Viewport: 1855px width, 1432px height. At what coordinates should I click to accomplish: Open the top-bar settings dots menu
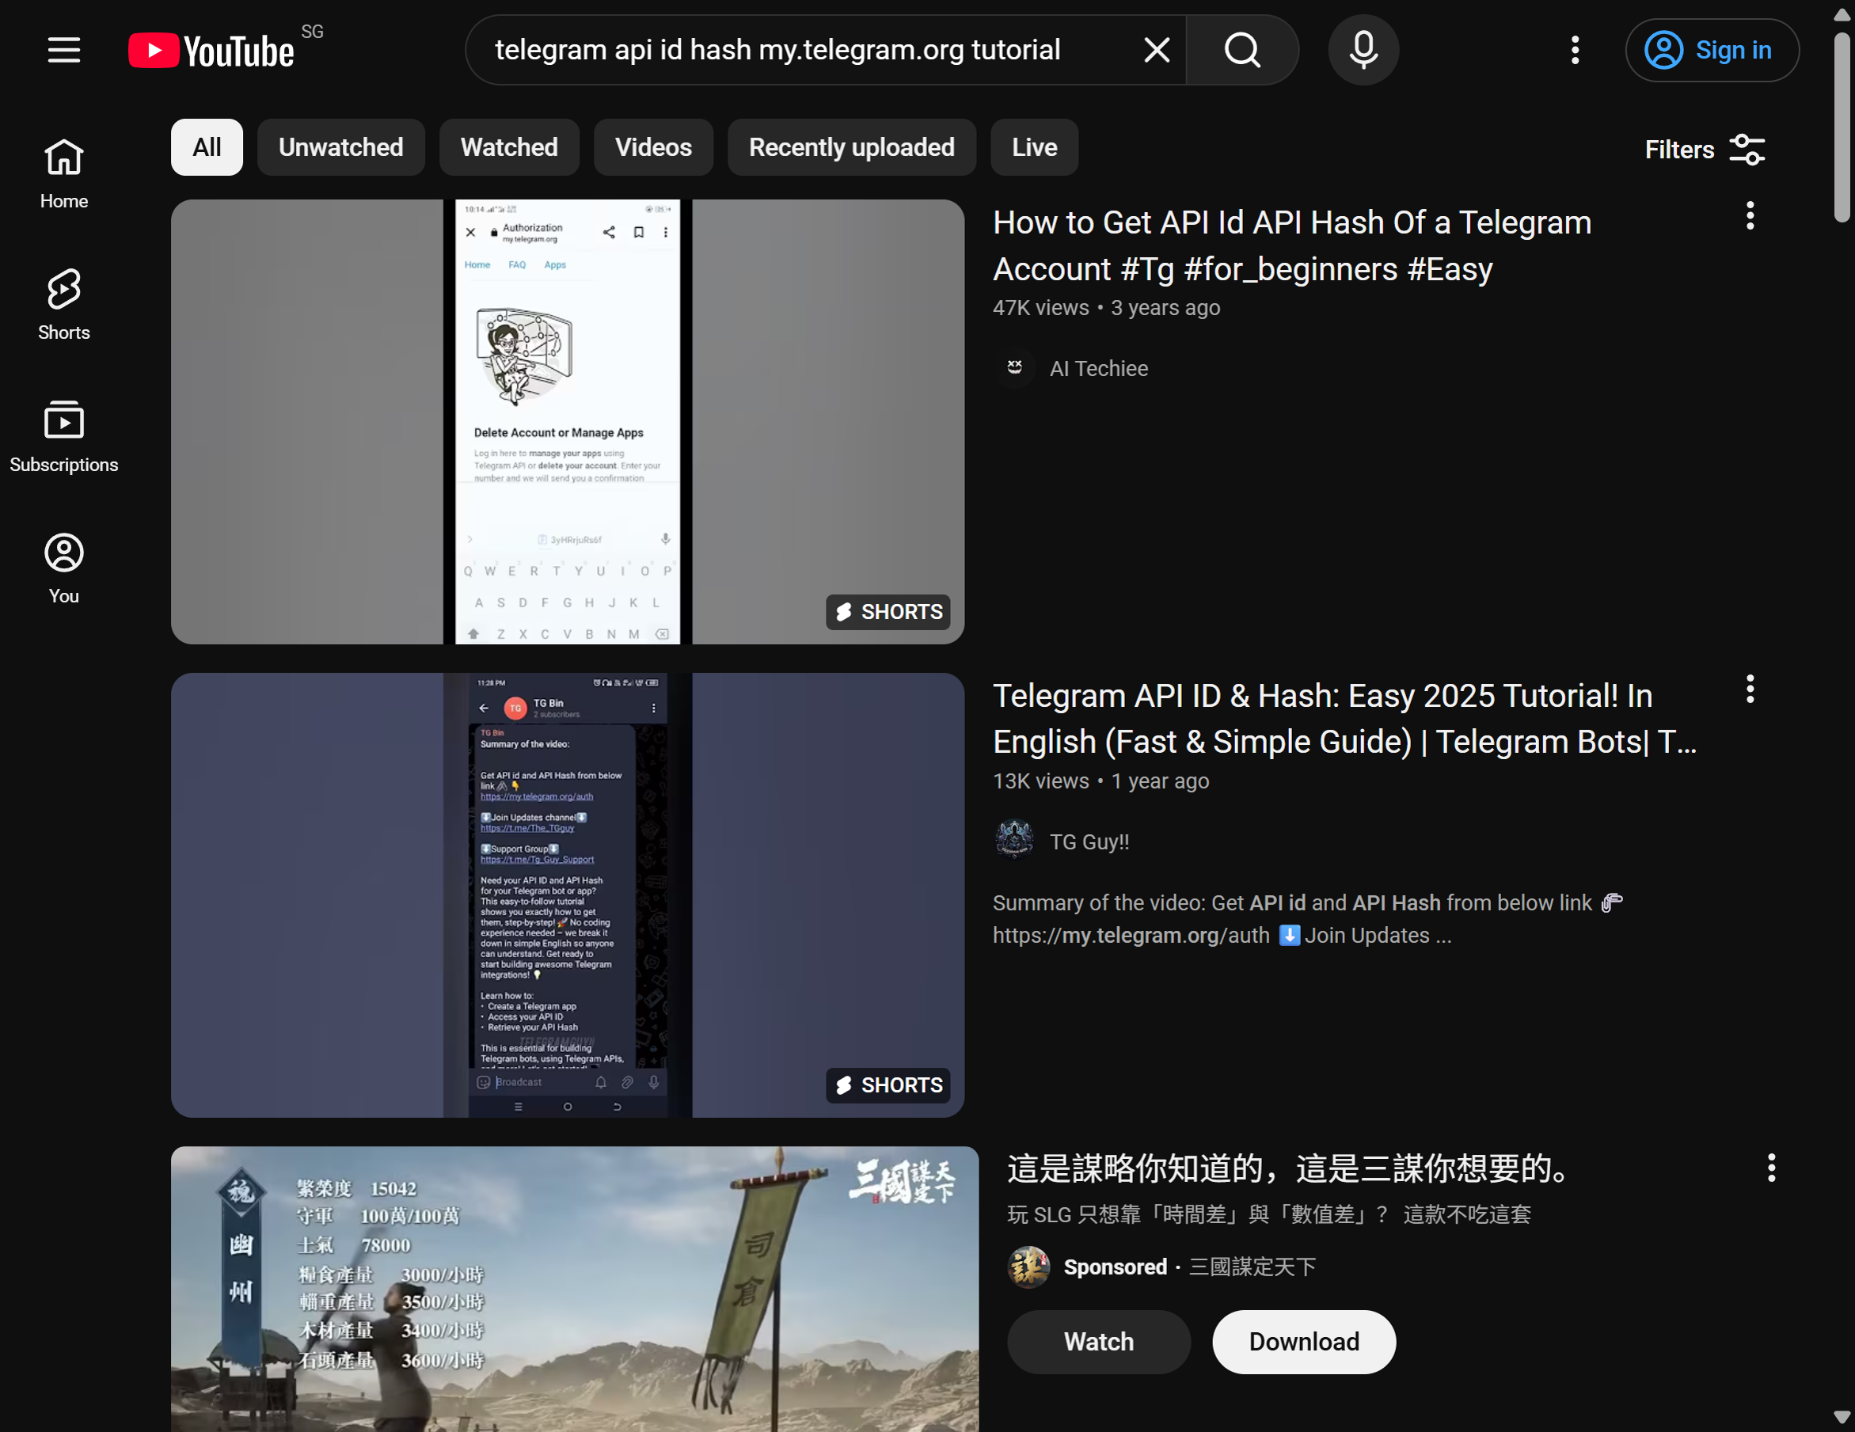pos(1575,50)
